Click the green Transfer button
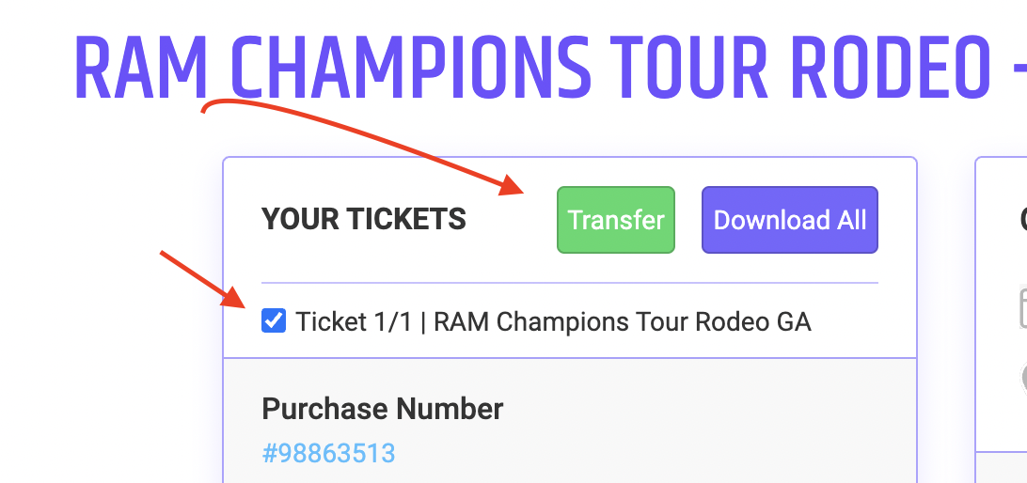Viewport: 1027px width, 483px height. (x=616, y=220)
